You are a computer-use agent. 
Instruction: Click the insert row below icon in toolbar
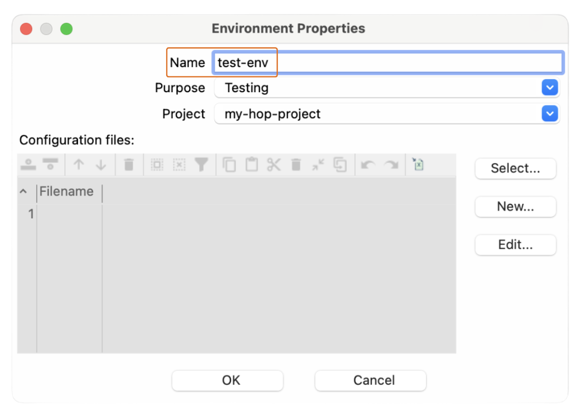(50, 164)
